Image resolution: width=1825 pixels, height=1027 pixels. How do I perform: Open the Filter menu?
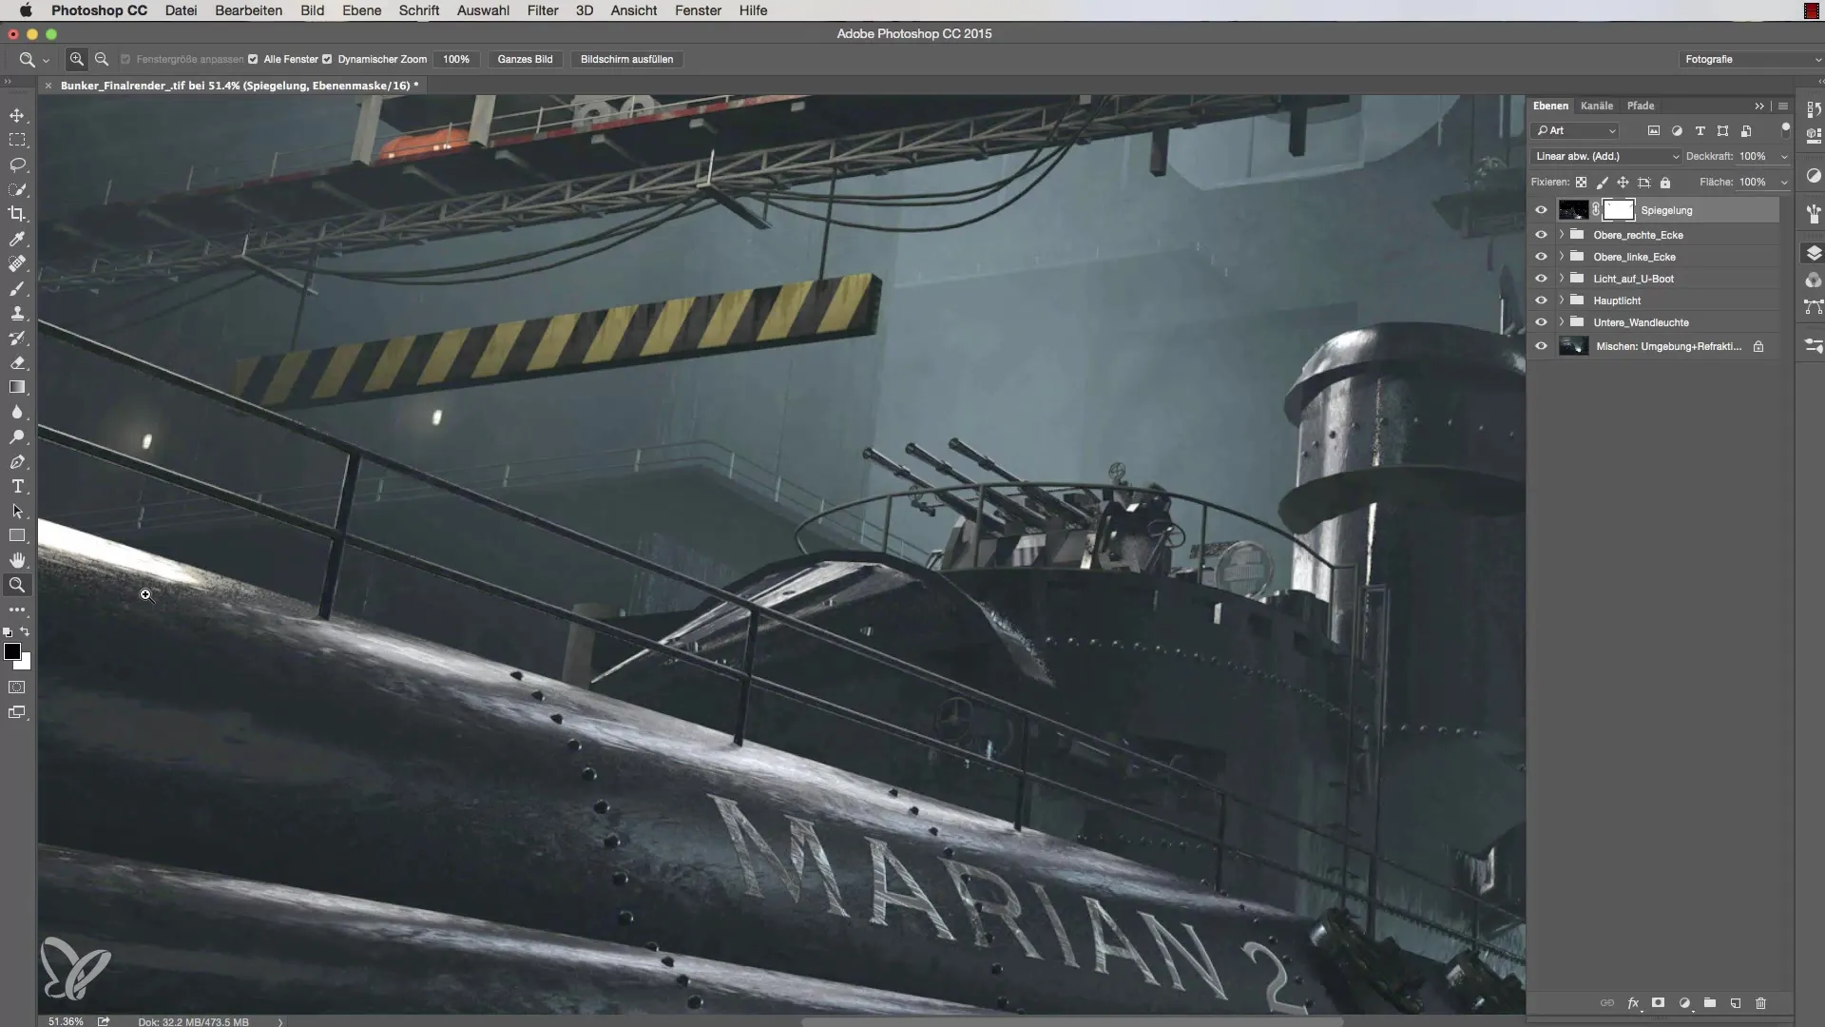click(x=543, y=10)
